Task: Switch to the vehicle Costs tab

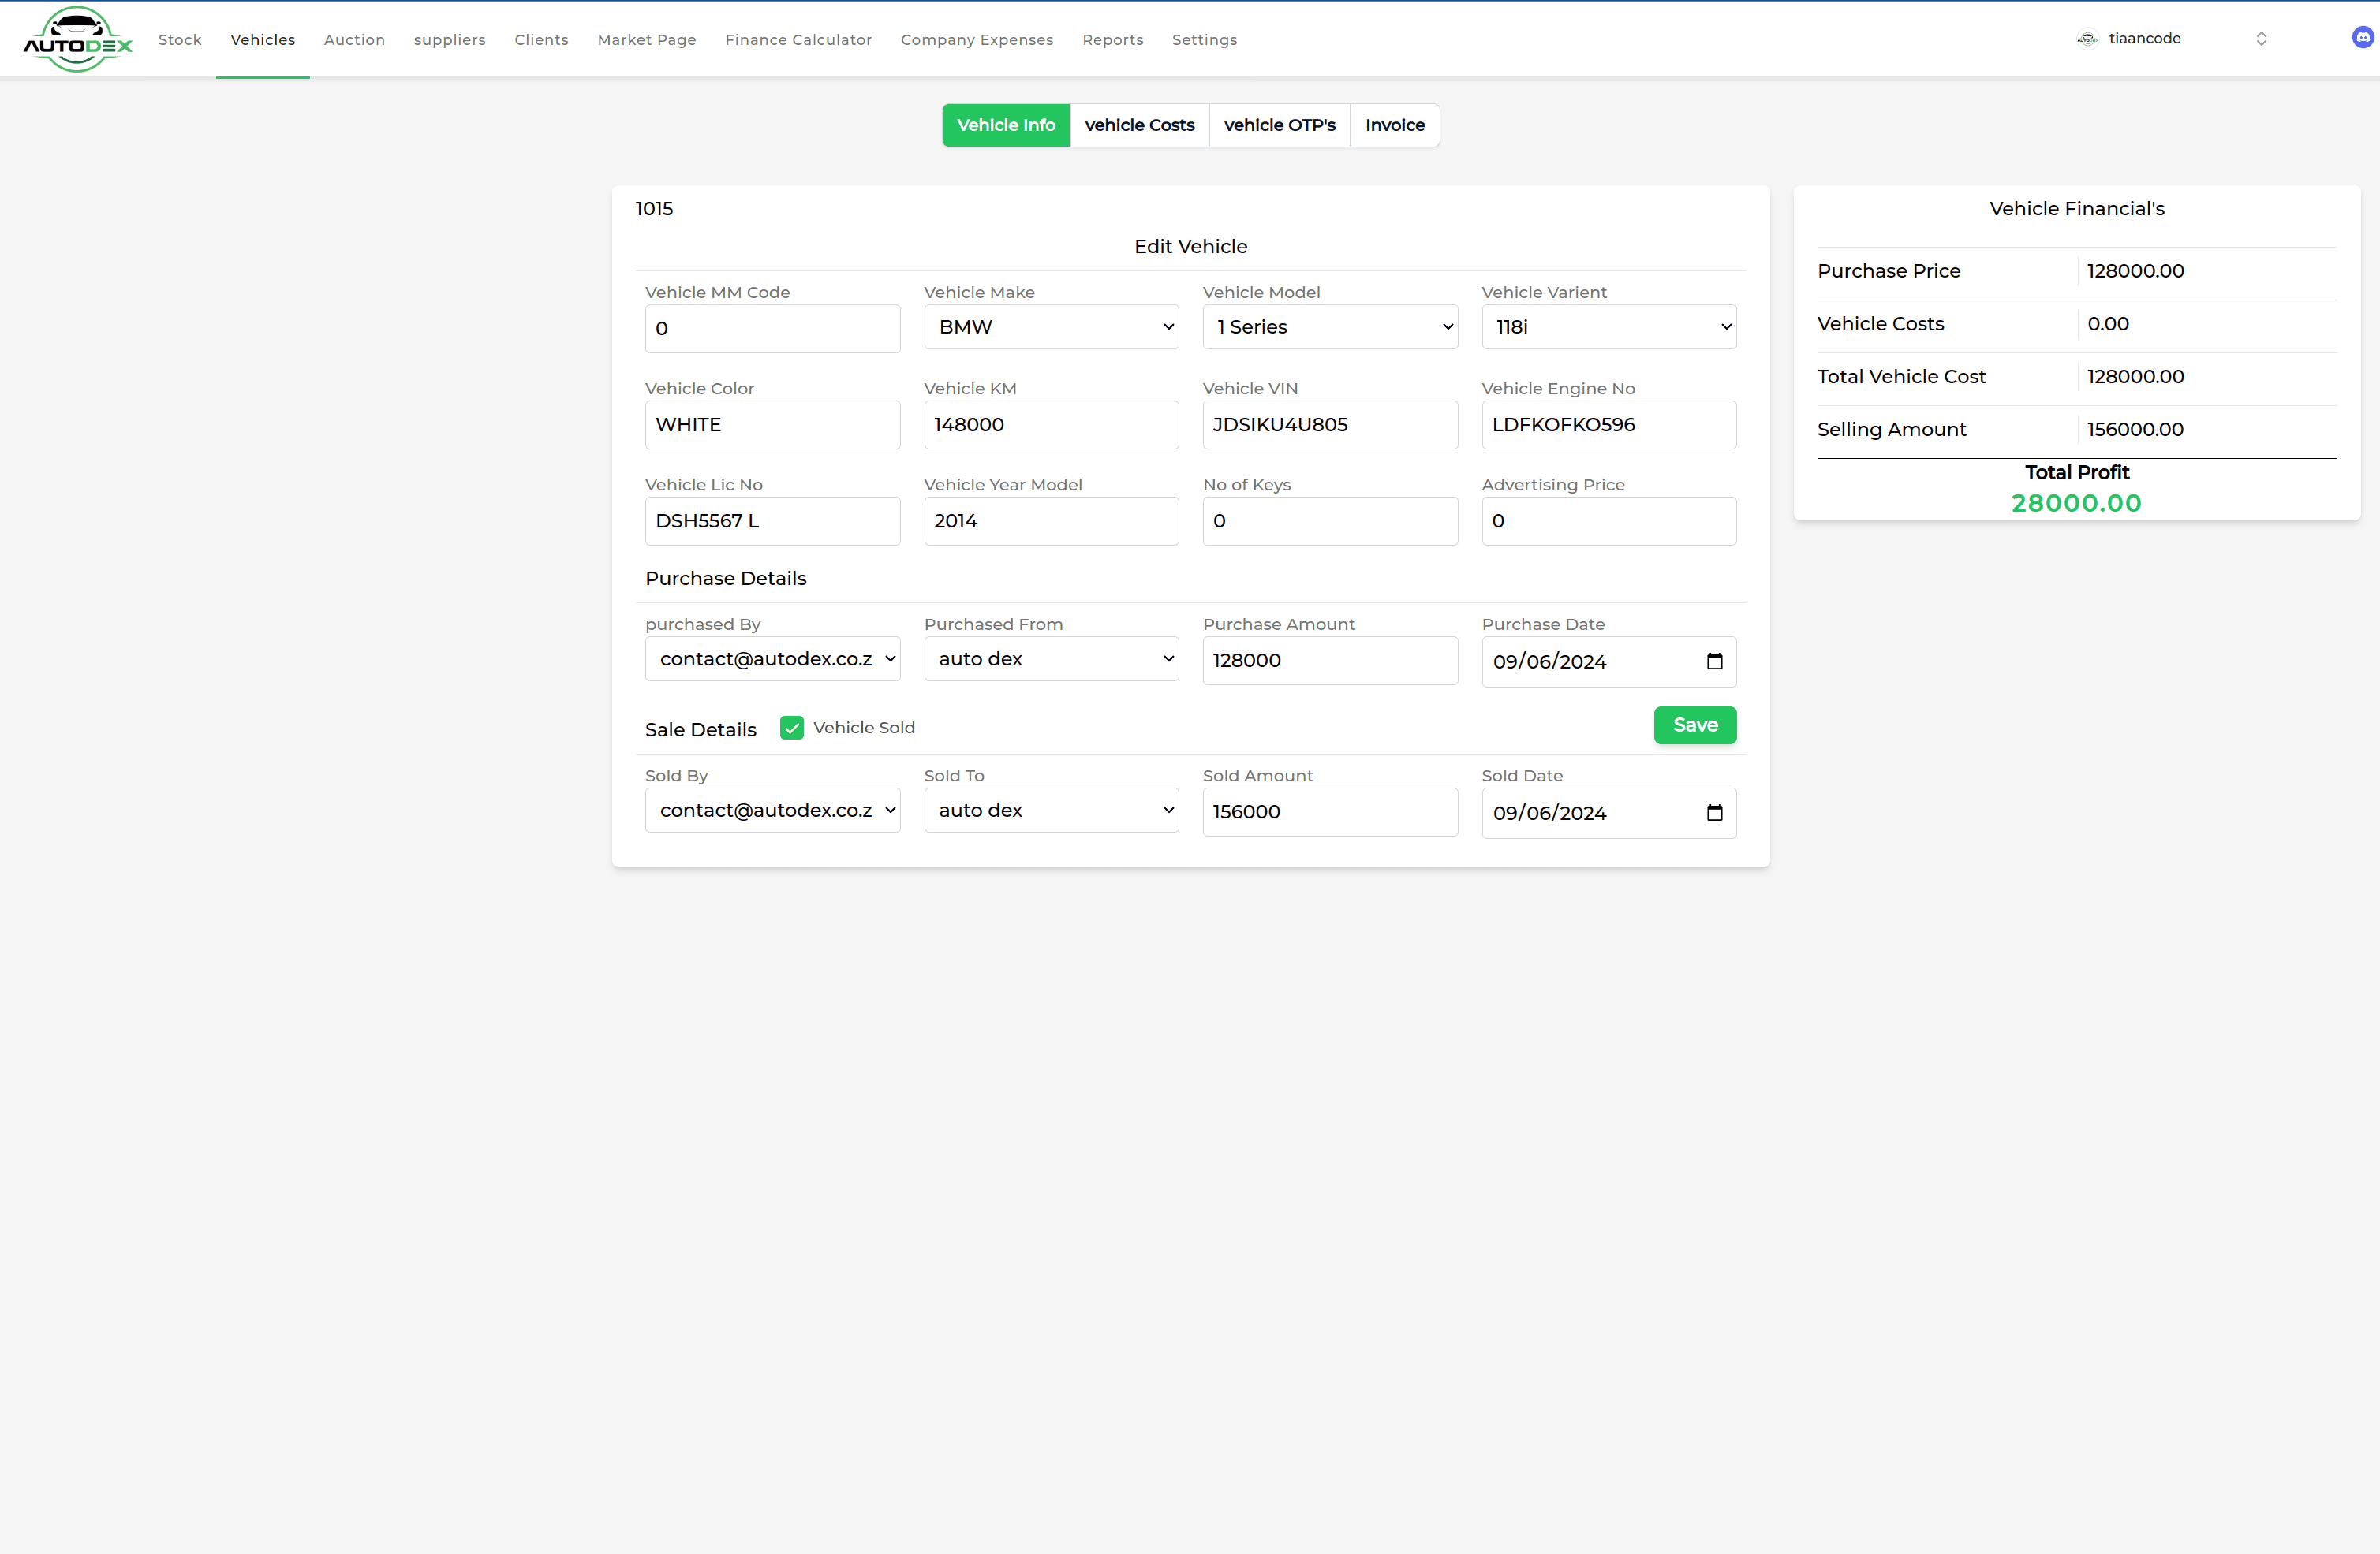Action: [1139, 125]
